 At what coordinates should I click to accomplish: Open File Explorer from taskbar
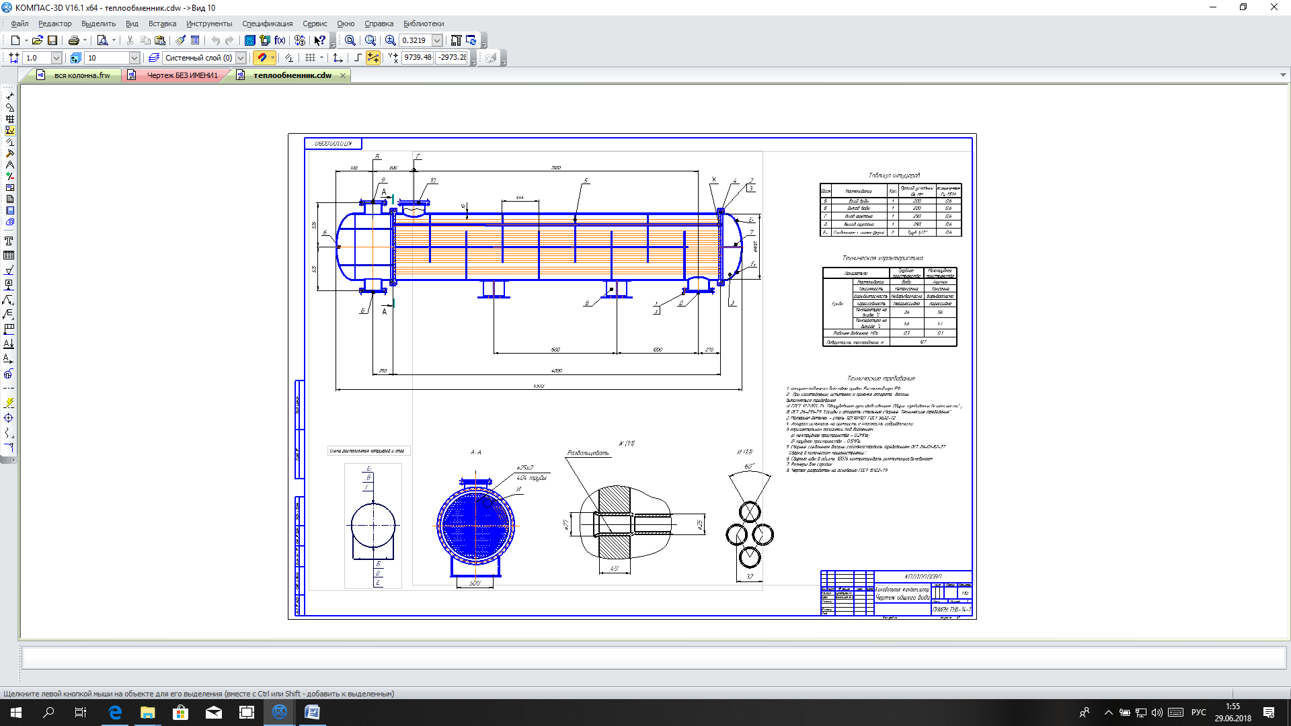coord(148,713)
